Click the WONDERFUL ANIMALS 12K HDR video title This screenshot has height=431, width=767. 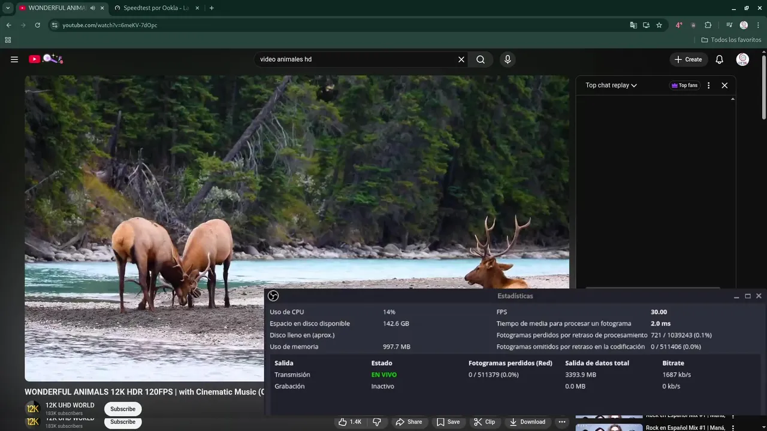click(144, 392)
